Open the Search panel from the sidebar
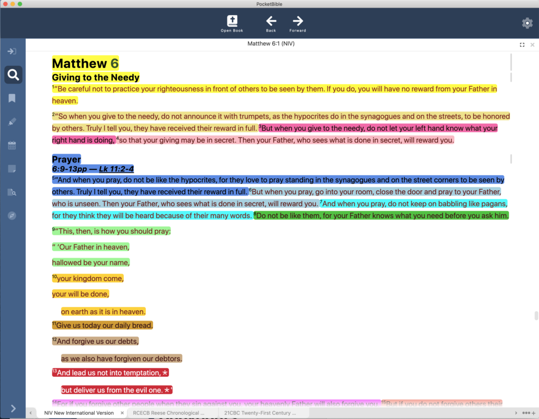Screen dimensions: 539x419 13,75
